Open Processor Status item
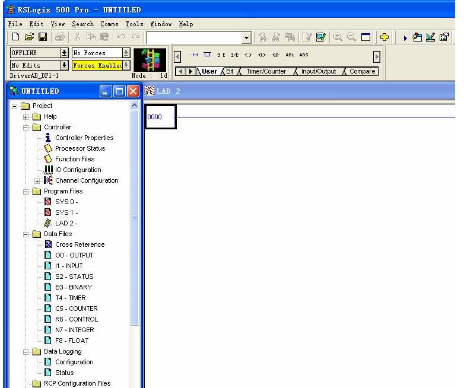Image resolution: width=464 pixels, height=388 pixels. click(x=80, y=148)
